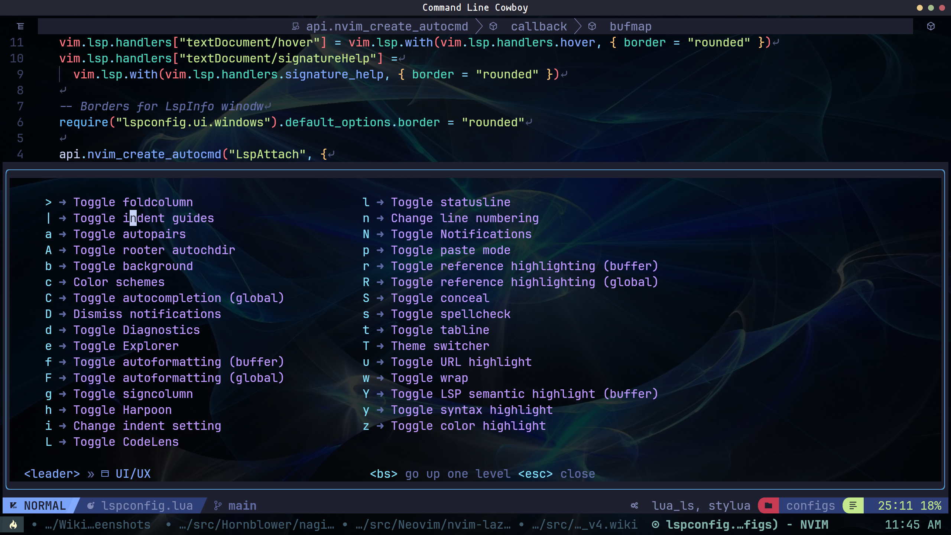This screenshot has height=535, width=951.
Task: Click the outline icon at top-left
Action: click(20, 26)
